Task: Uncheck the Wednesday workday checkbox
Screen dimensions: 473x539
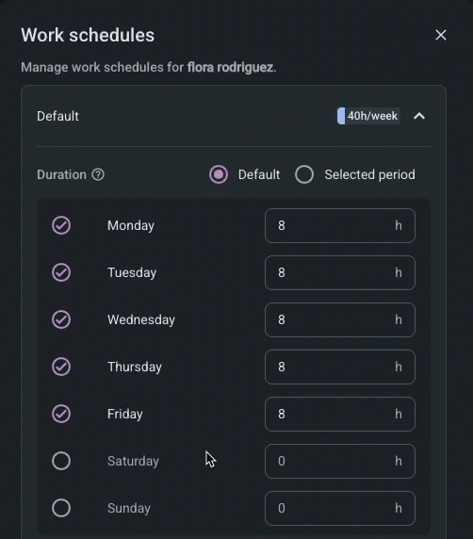Action: (x=61, y=319)
